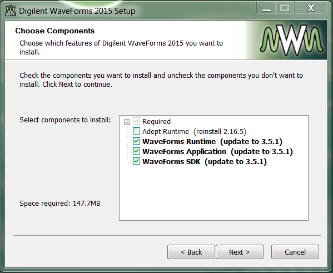Select 'WaveForms Runtime (update to 3.5.1)' text
This screenshot has width=333, height=273.
pyautogui.click(x=212, y=141)
